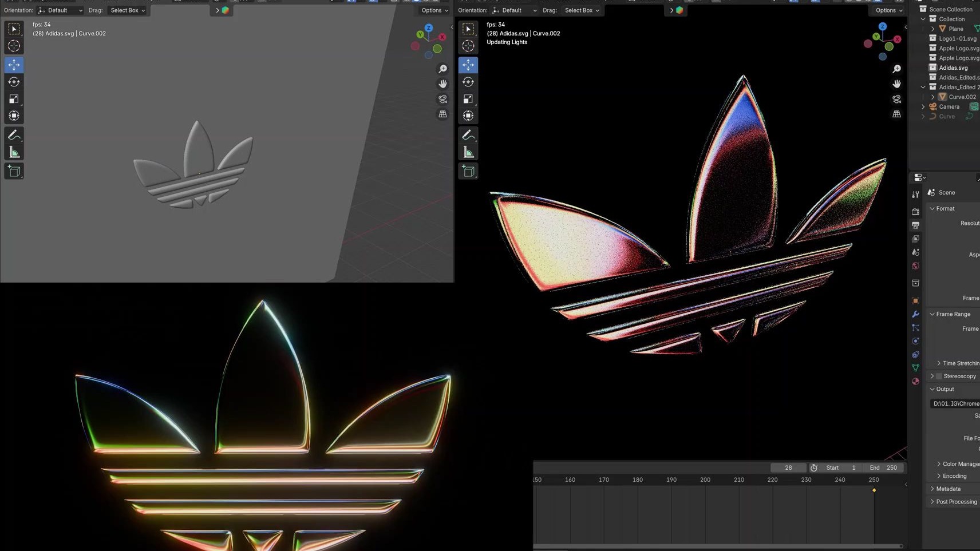
Task: Open the Orientation dropdown set to Default
Action: 60,10
